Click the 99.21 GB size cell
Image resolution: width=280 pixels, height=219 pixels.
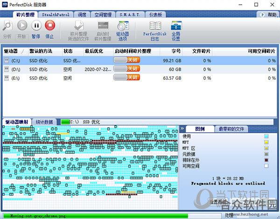tap(172, 61)
